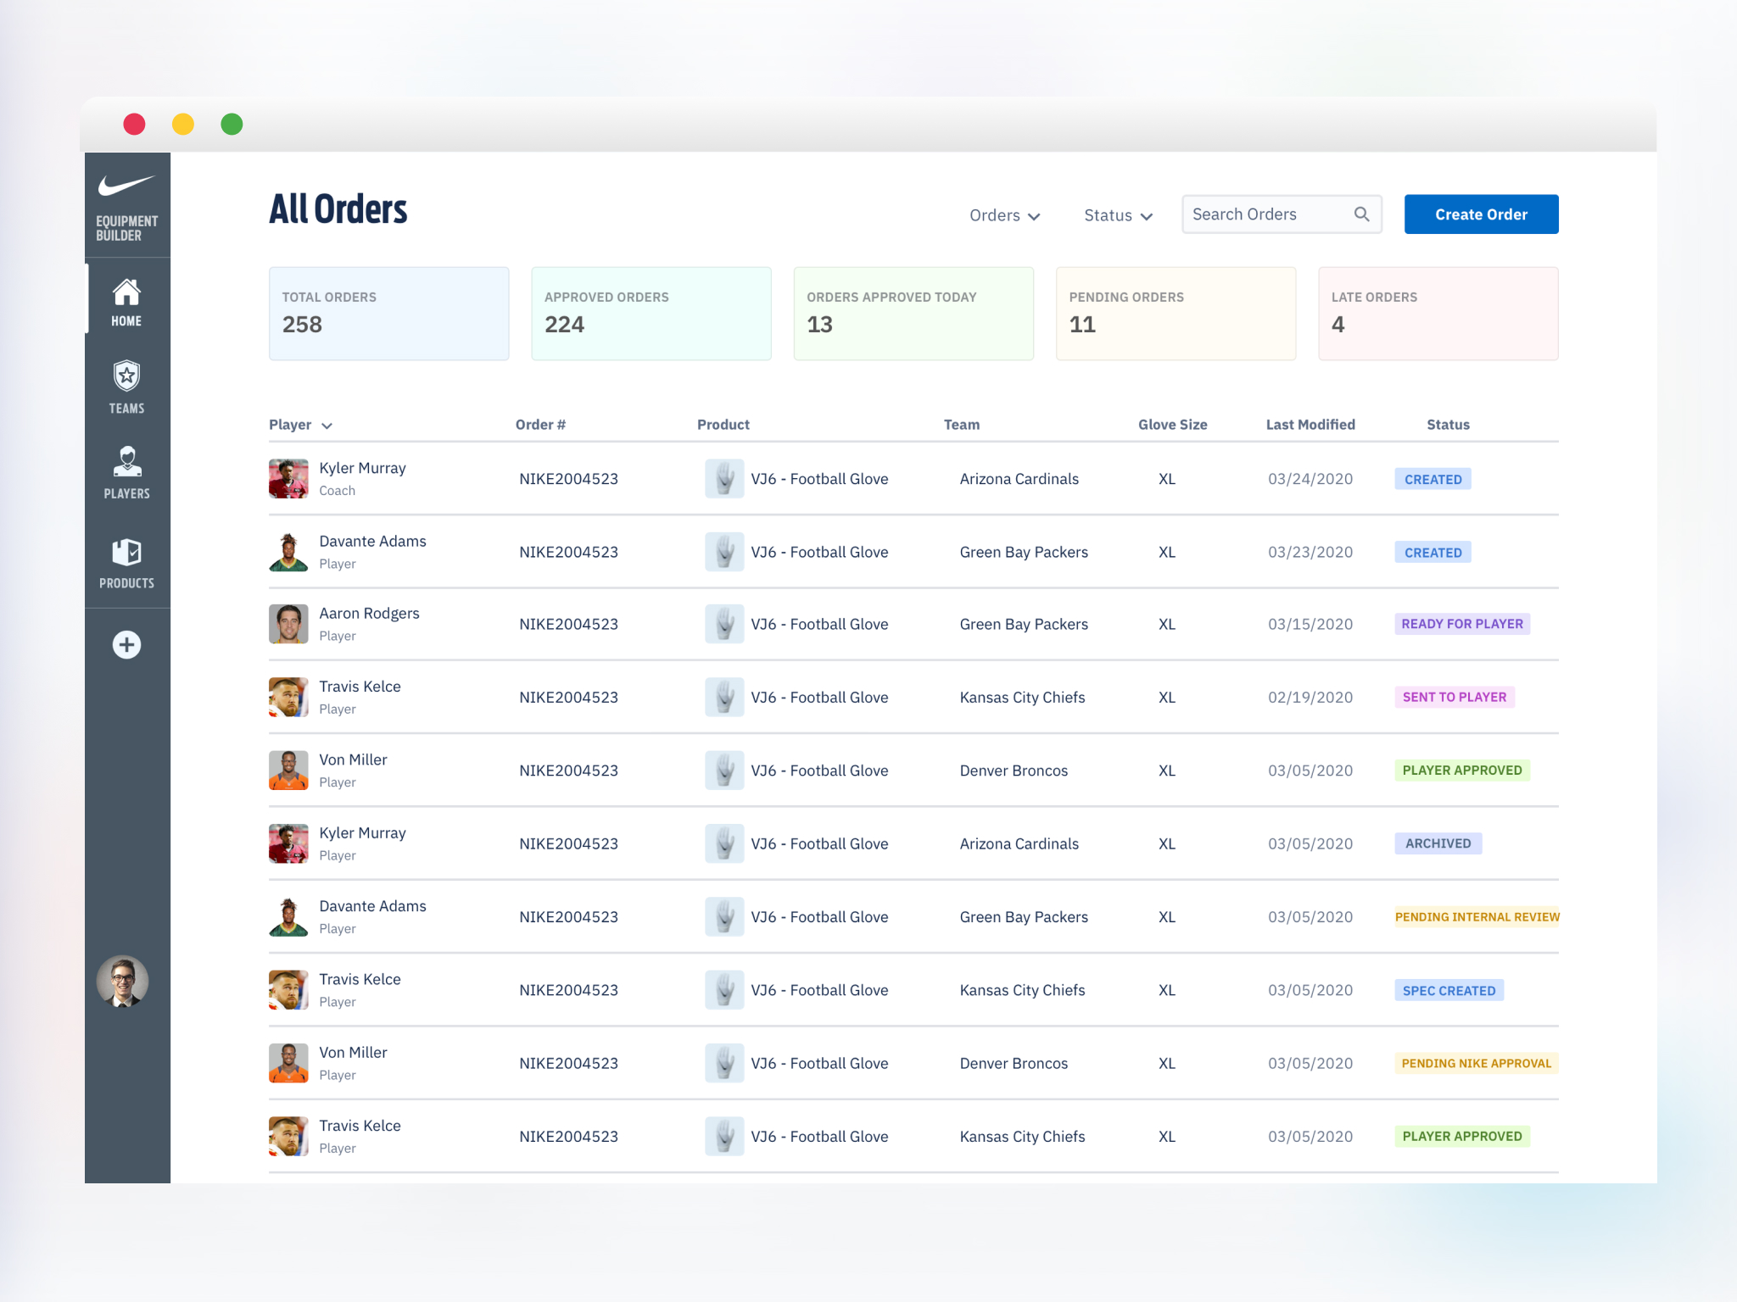The width and height of the screenshot is (1737, 1302).
Task: Click the Product column header
Action: coord(723,425)
